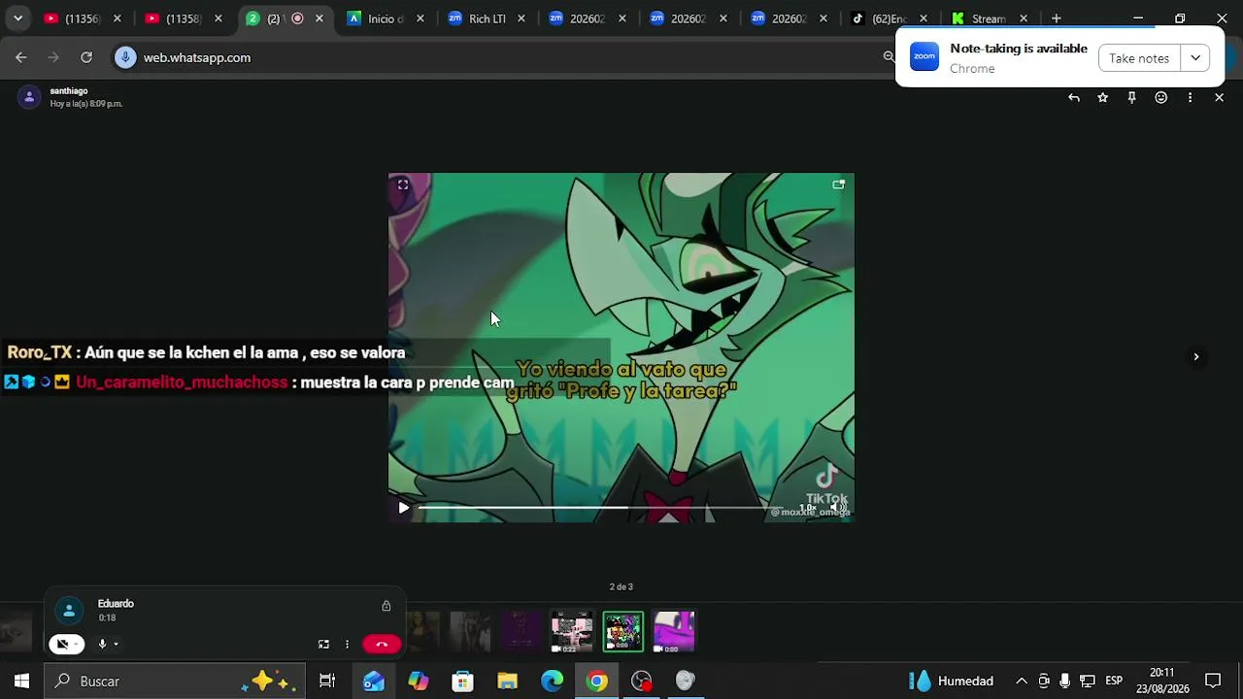Switch to the first YouTube tab (11356)
This screenshot has height=699, width=1243.
[84, 18]
